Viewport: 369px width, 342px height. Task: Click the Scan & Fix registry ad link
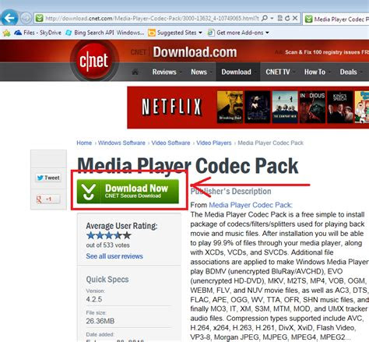click(326, 52)
